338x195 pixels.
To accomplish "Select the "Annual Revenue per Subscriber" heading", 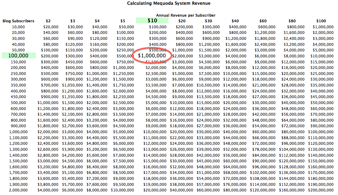I will [x=186, y=15].
